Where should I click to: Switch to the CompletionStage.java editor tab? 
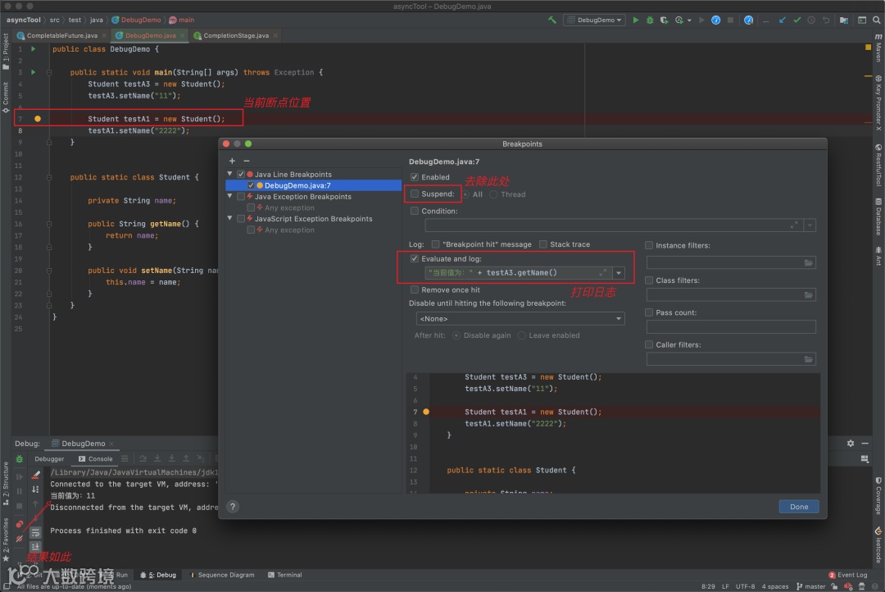tap(235, 35)
